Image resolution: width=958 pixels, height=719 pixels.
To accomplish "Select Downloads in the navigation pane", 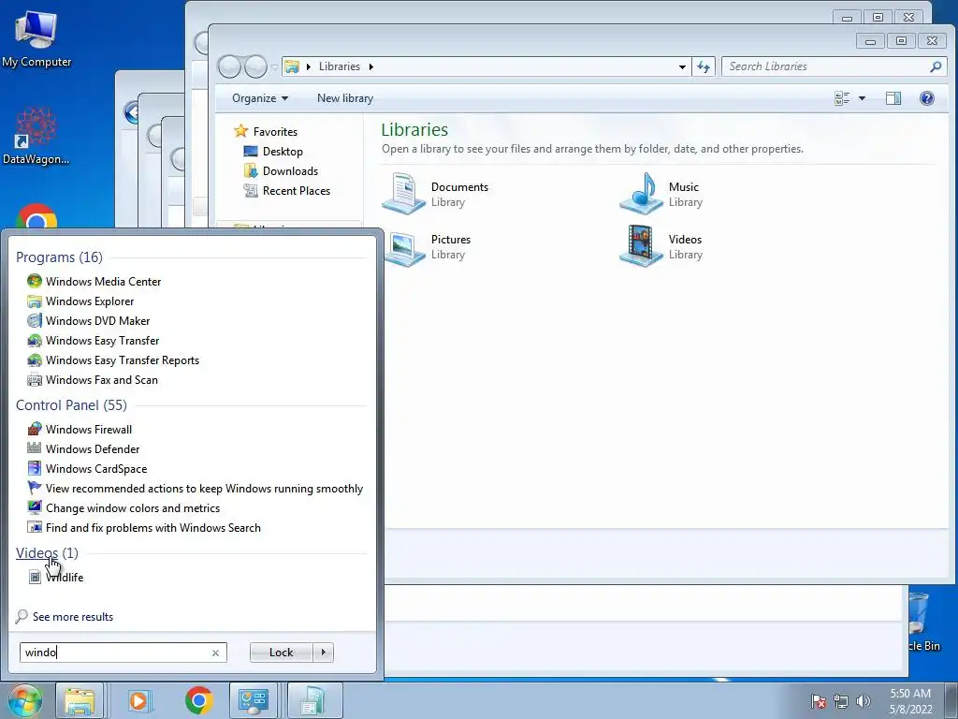I will pos(281,170).
